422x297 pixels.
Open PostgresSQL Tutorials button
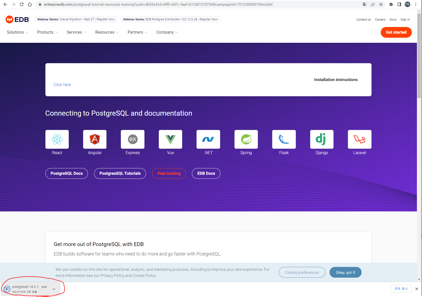click(x=120, y=173)
